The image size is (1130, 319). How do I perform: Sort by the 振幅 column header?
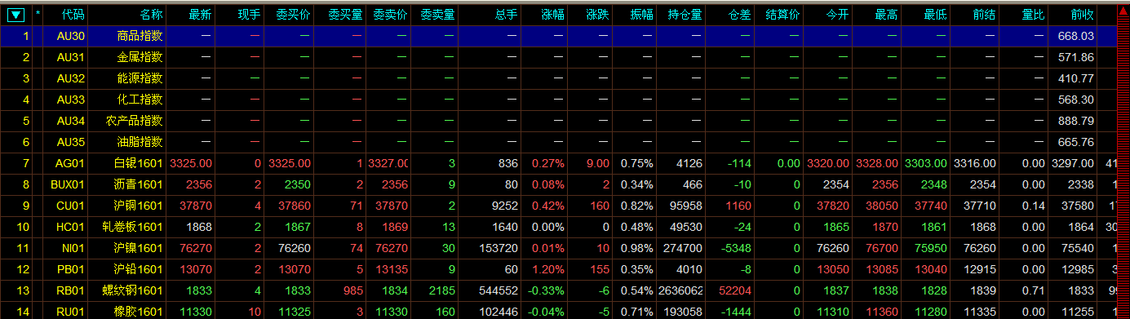(x=641, y=15)
